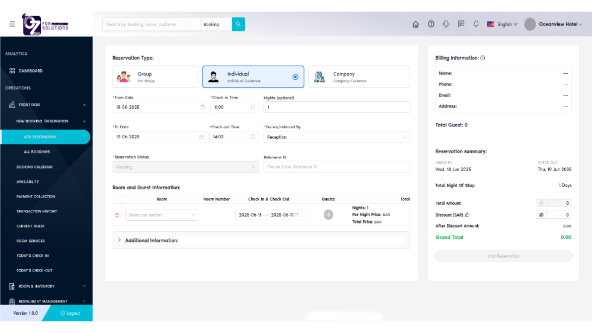Collapse the sidebar with hamburger icon
Viewport: 592px width, 333px height.
[x=12, y=24]
